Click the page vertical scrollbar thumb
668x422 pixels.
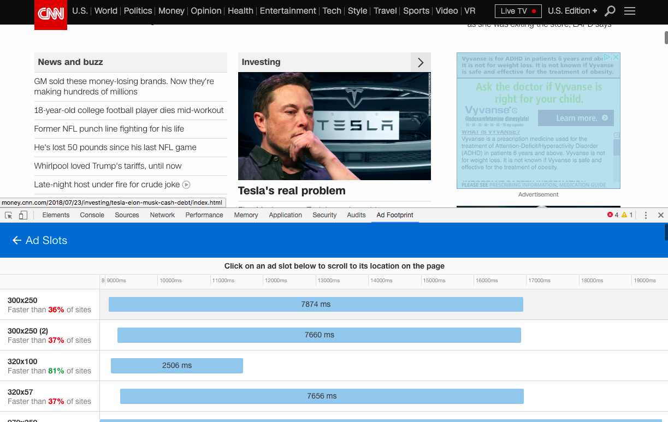(x=666, y=38)
